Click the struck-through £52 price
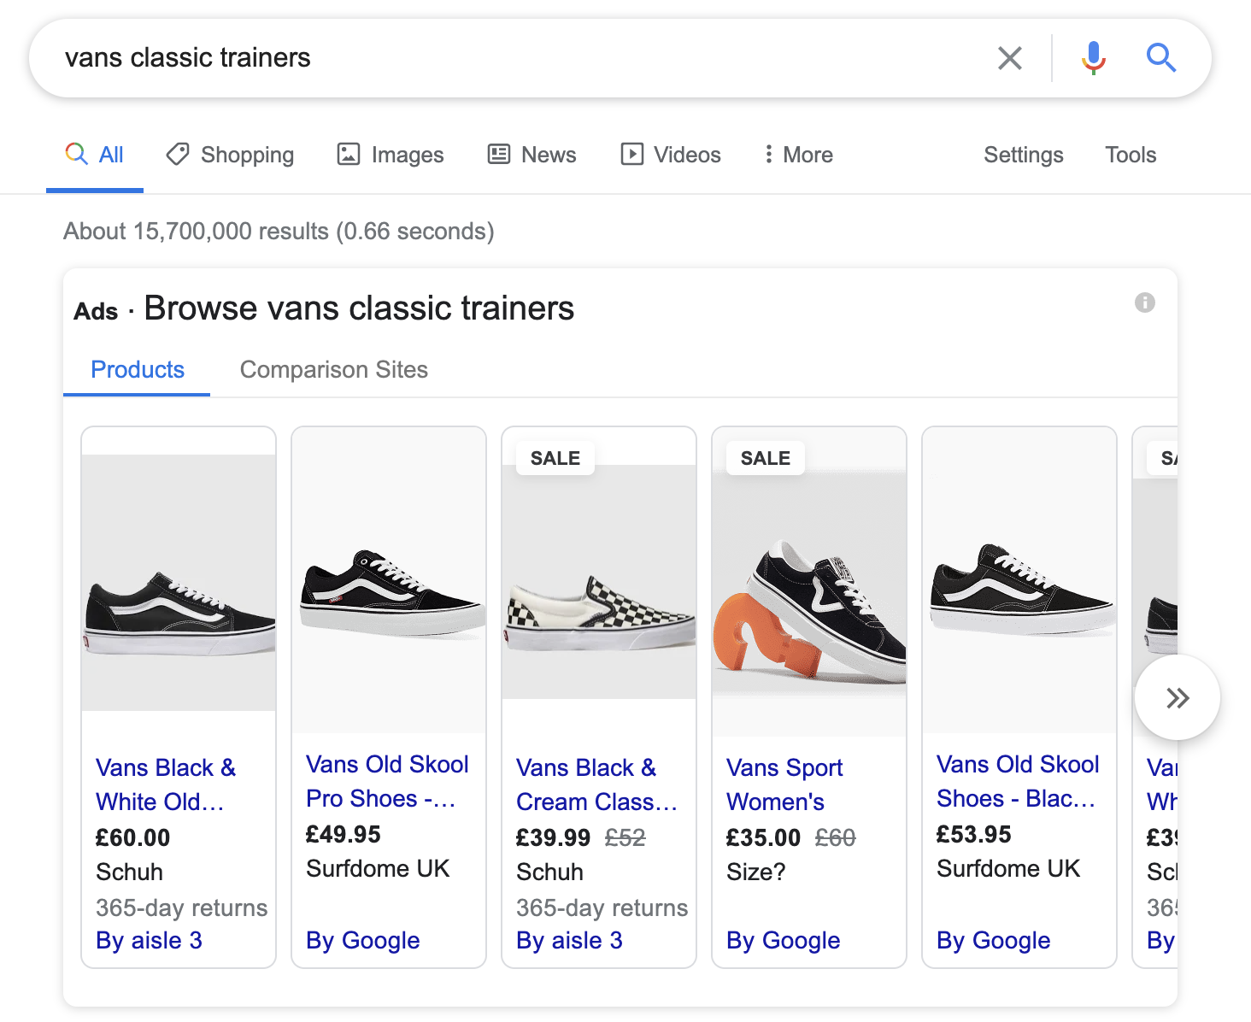The image size is (1251, 1022). point(625,837)
